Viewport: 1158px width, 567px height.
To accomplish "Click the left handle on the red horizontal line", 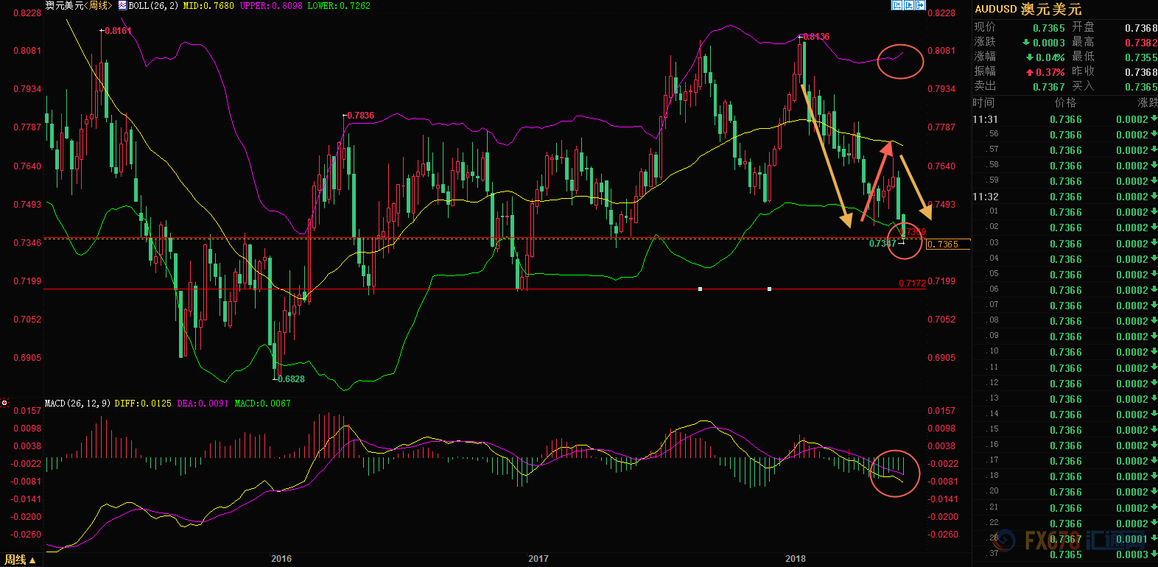I will (x=700, y=289).
